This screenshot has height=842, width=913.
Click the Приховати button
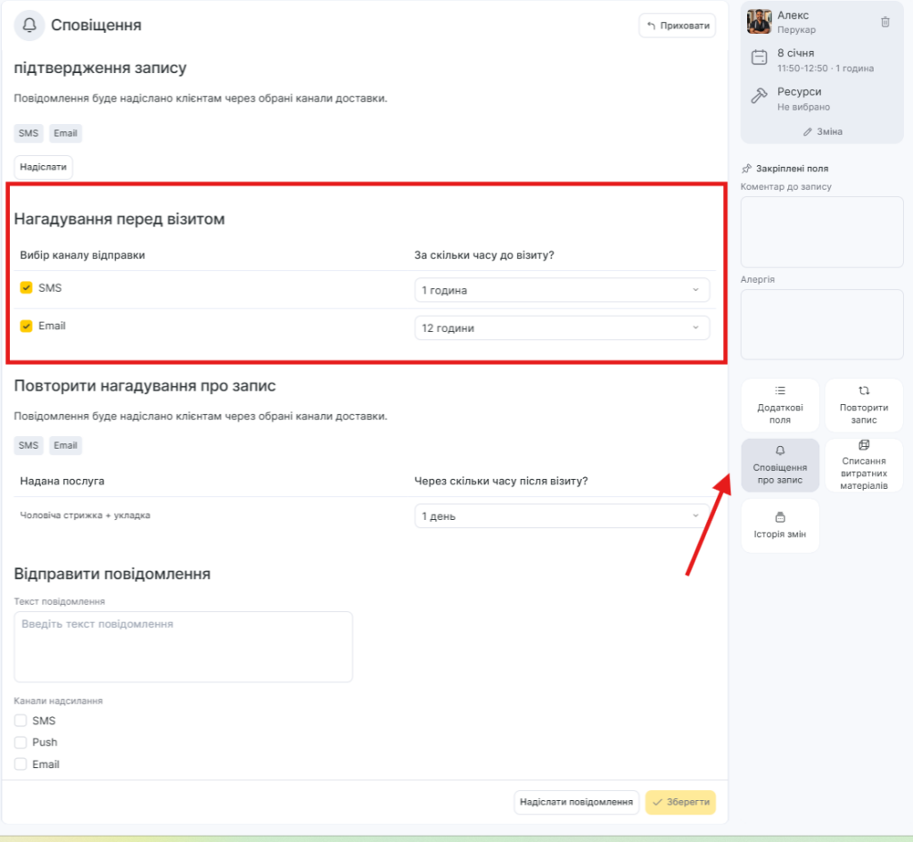677,26
